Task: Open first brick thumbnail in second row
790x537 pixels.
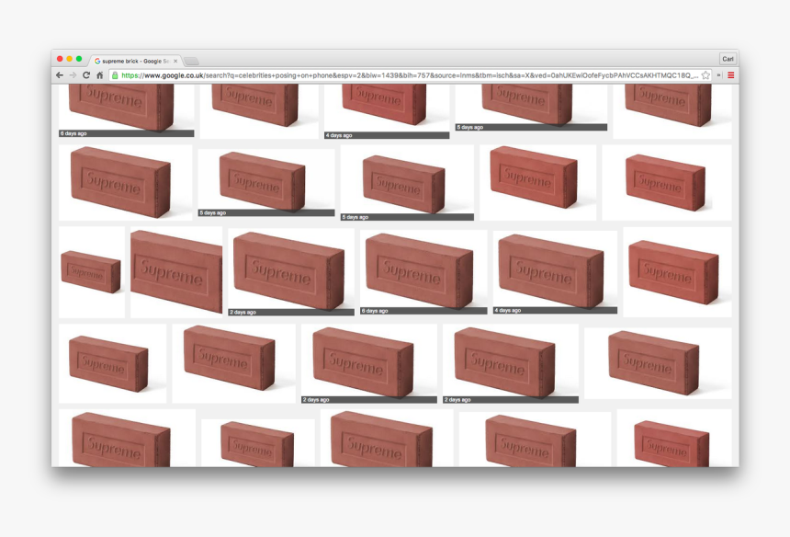Action: point(126,183)
